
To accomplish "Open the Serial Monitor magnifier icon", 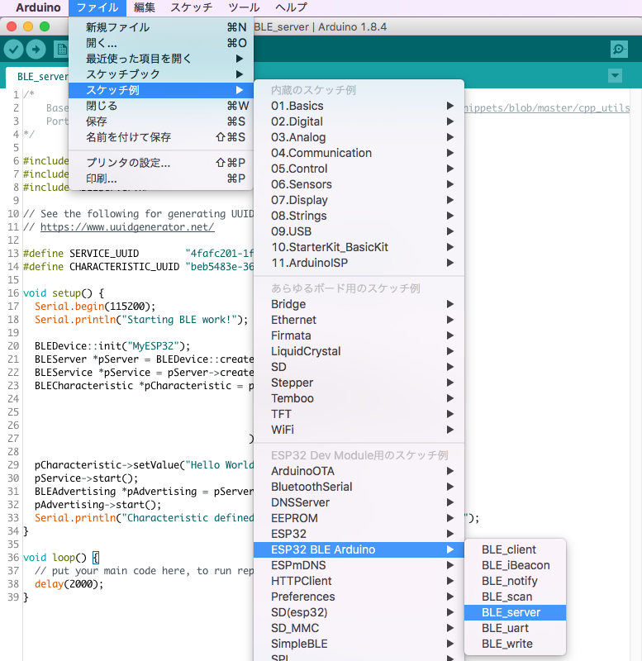I will pos(619,50).
